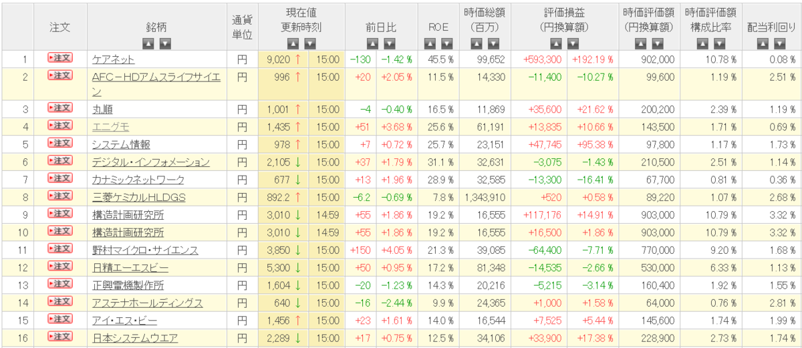Click 注文 button for 正興電機製作所
802x348 pixels.
60,284
